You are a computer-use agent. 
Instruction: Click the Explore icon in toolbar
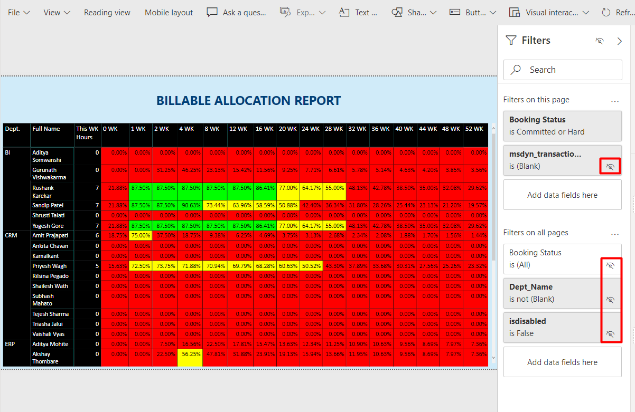click(x=285, y=12)
